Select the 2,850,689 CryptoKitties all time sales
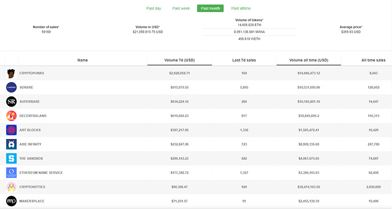This screenshot has height=209, width=392. 374,187
